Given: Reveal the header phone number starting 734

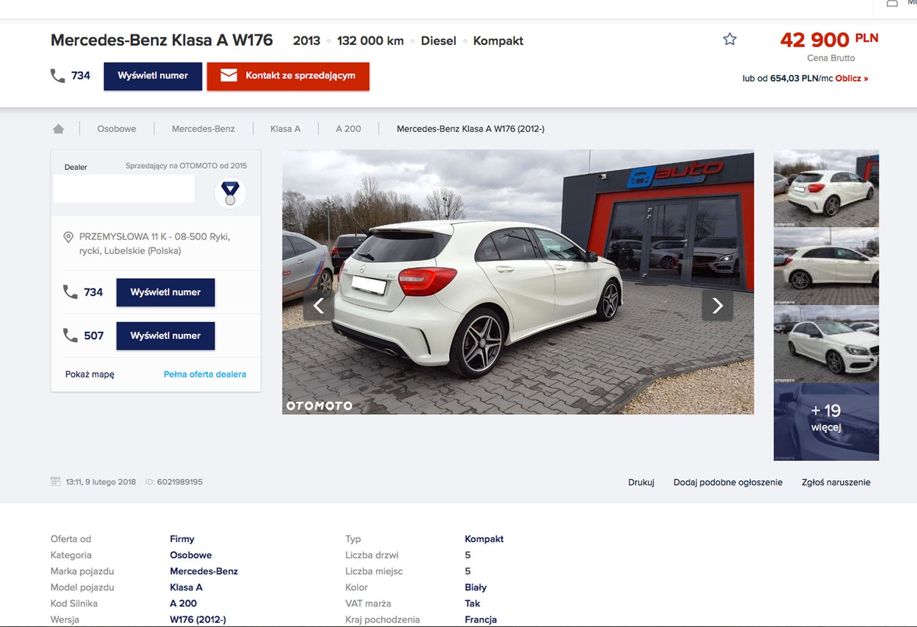Looking at the screenshot, I should pos(153,76).
